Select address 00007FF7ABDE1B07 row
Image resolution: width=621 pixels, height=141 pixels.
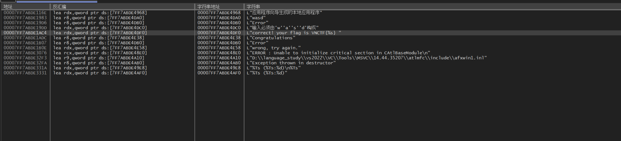[25, 43]
